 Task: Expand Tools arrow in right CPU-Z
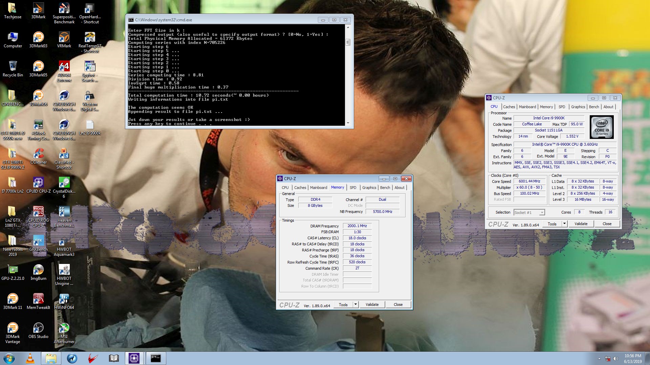pyautogui.click(x=564, y=224)
